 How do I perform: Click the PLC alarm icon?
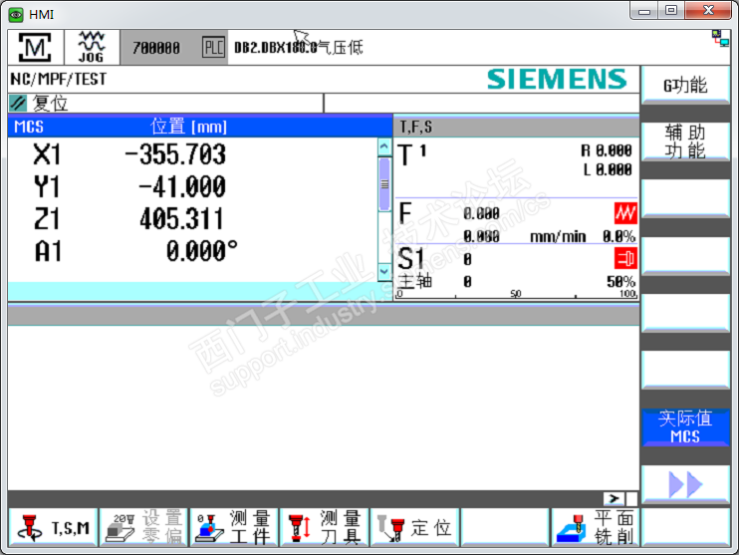click(x=213, y=47)
